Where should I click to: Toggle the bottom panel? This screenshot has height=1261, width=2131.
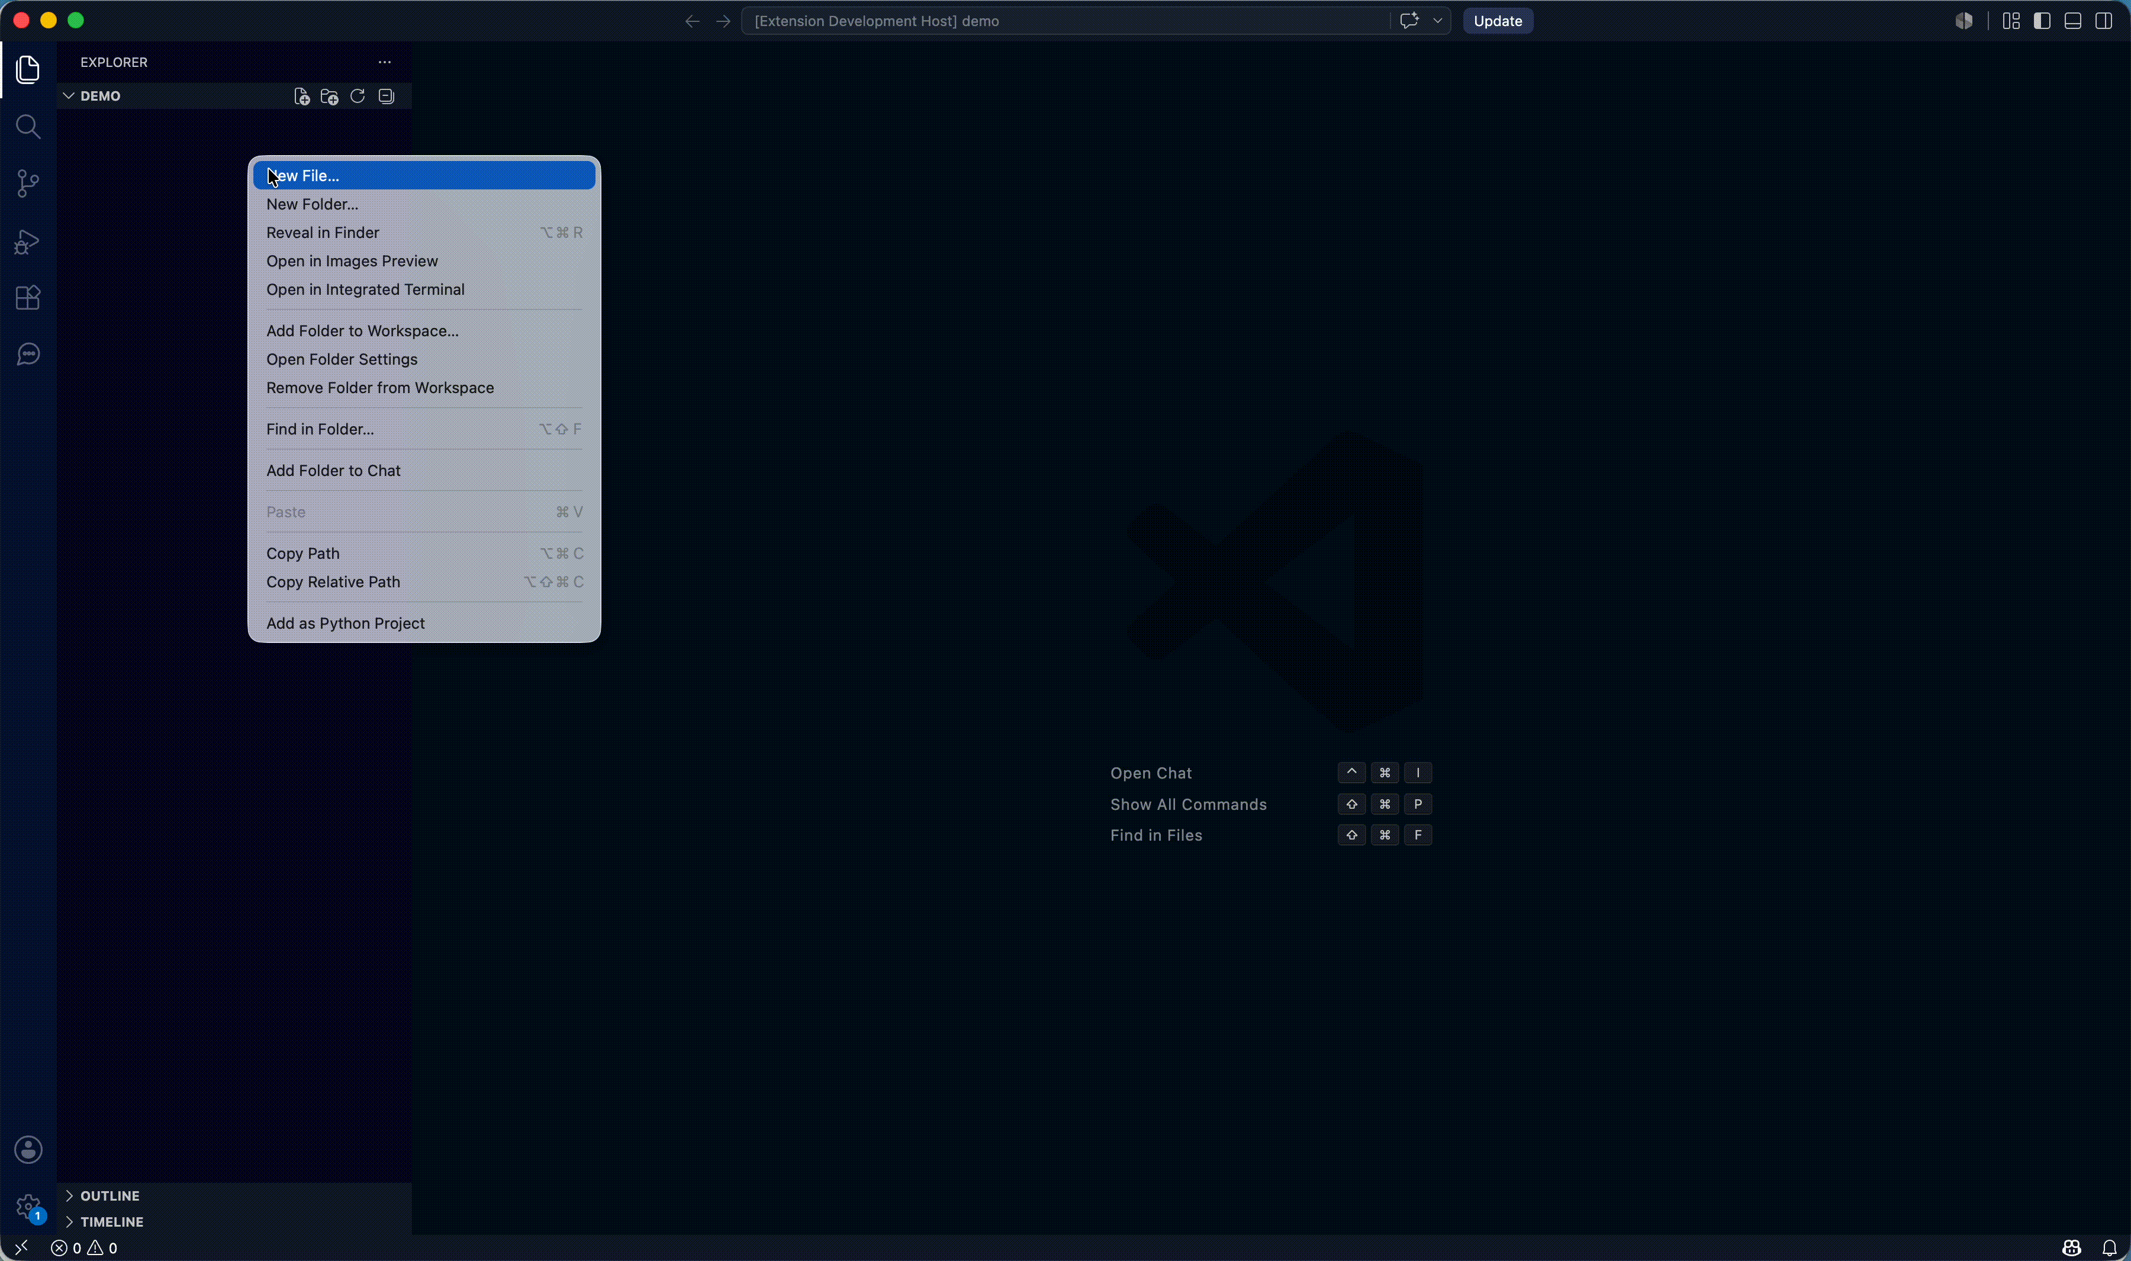click(x=2073, y=21)
